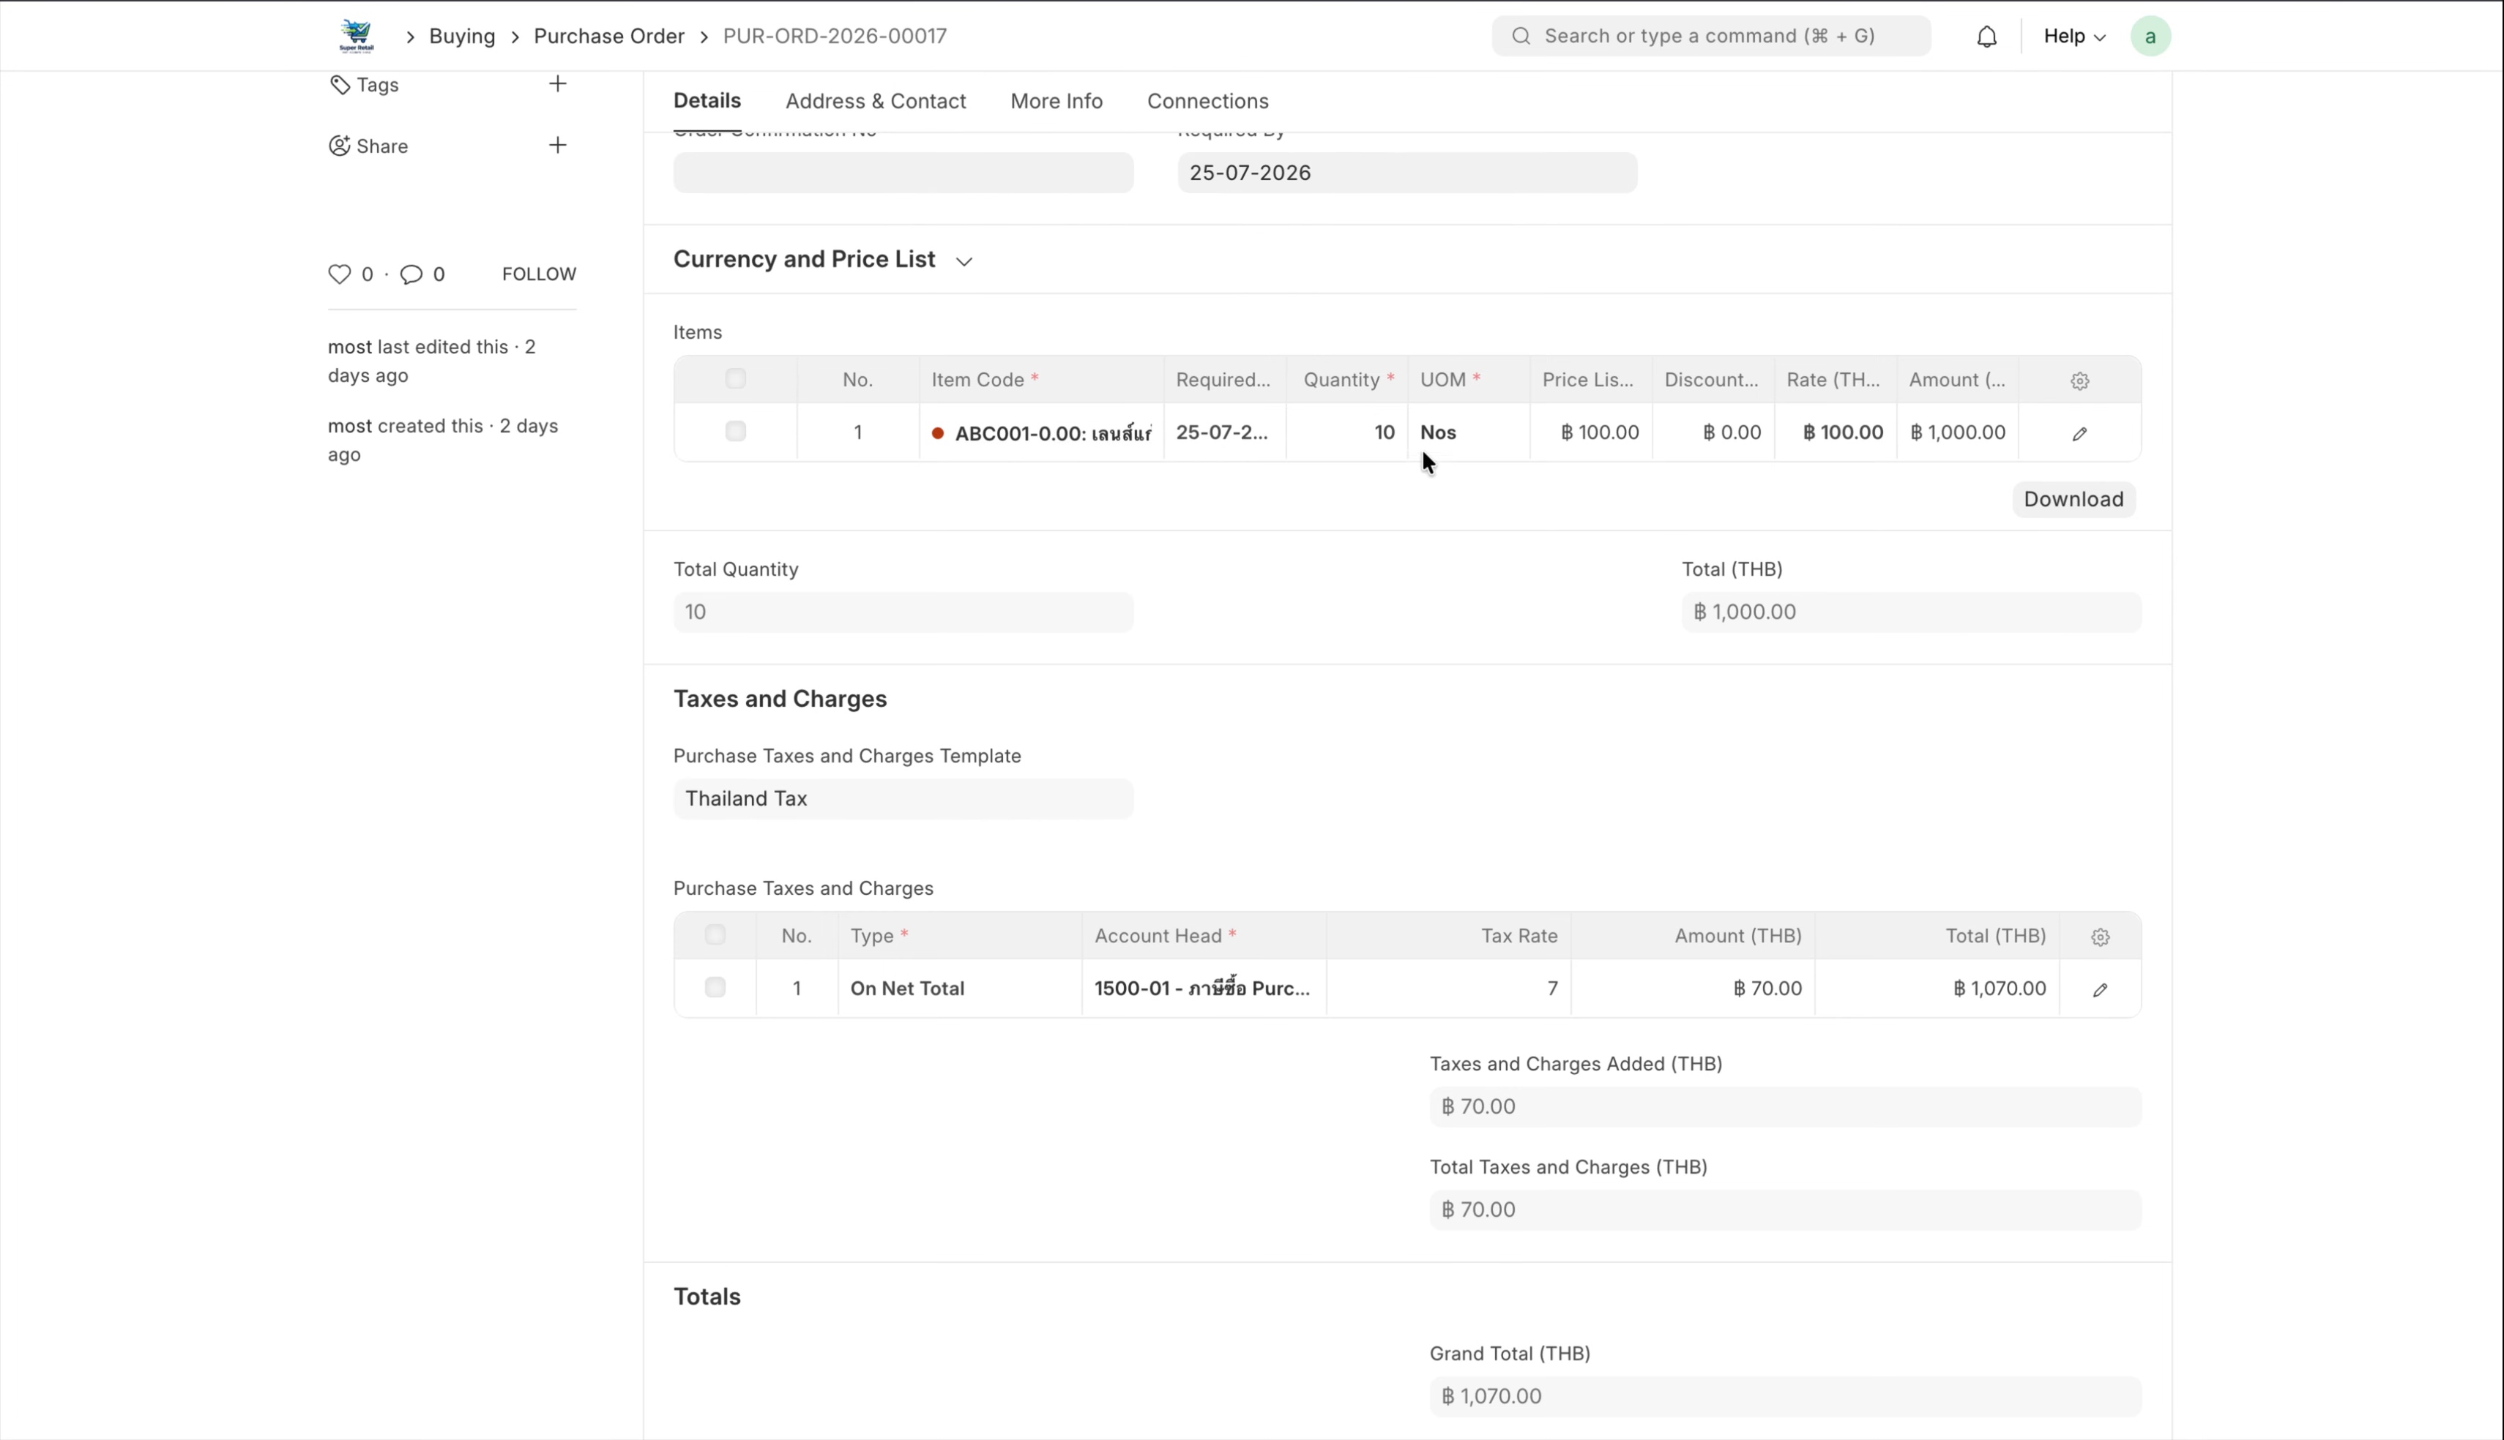Click the Required By date field
Image resolution: width=2504 pixels, height=1440 pixels.
coord(1406,173)
